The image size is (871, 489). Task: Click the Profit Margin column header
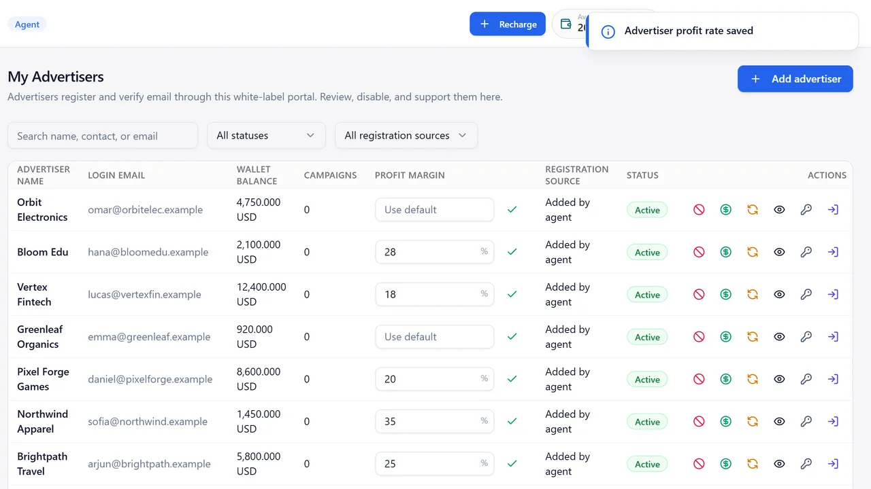pos(410,175)
